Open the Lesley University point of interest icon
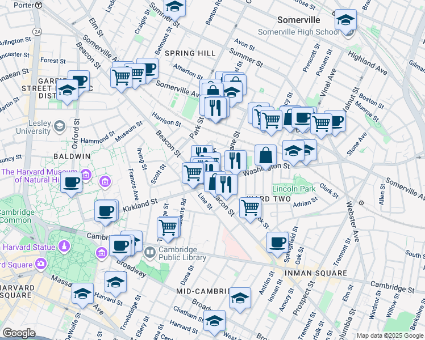The width and height of the screenshot is (425, 340). pos(60,126)
